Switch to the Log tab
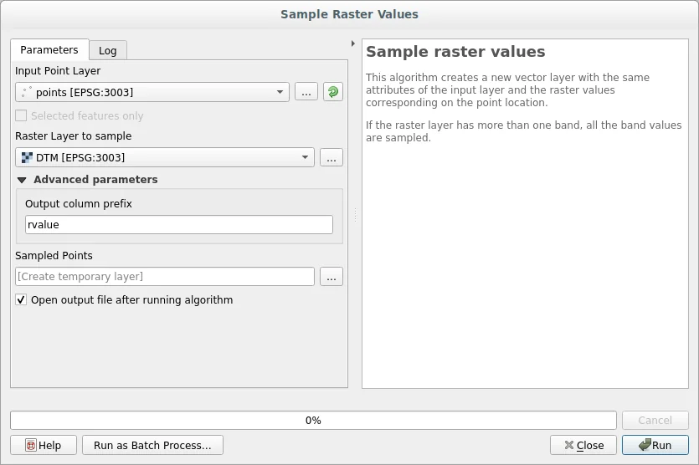The image size is (699, 465). click(108, 50)
